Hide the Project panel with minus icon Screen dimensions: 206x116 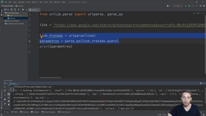pos(26,10)
